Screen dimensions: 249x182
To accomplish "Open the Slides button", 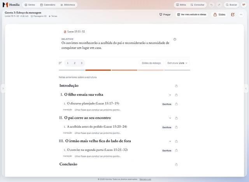I will click(219, 14).
